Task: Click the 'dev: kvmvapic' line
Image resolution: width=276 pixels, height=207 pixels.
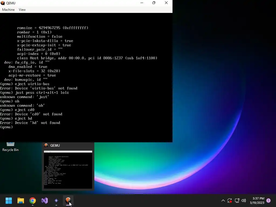Action: [26, 80]
